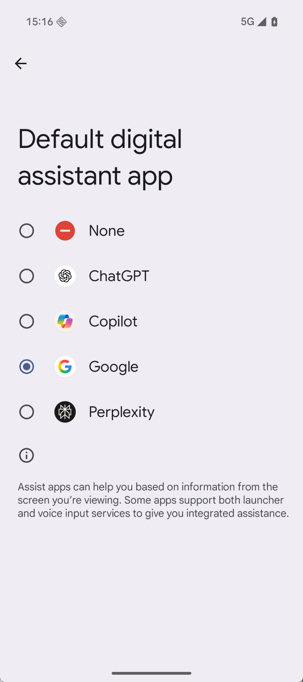
Task: Click the Google G logo icon
Action: pos(65,367)
